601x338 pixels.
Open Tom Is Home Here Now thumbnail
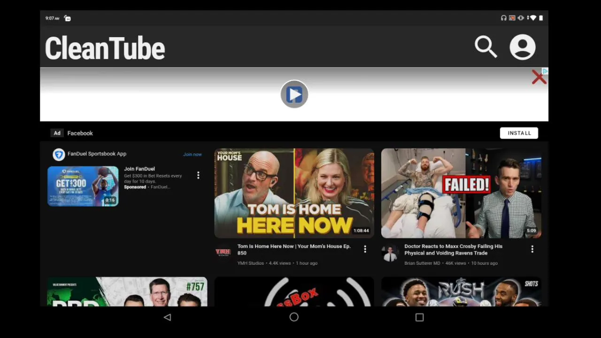[294, 193]
